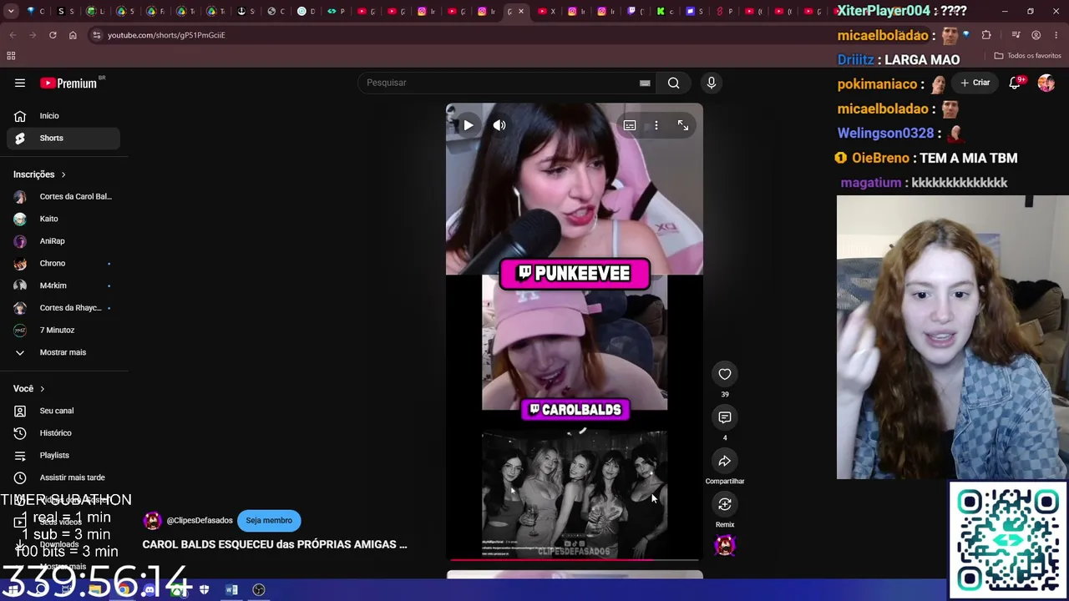This screenshot has width=1069, height=601.
Task: Open Windows Security from the taskbar
Action: click(x=204, y=590)
